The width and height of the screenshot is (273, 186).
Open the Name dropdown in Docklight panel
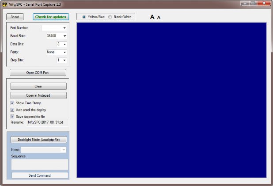click(x=43, y=150)
